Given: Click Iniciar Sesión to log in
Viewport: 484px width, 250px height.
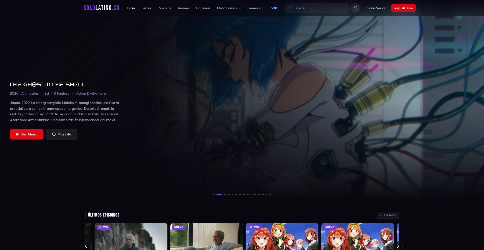Looking at the screenshot, I should pos(376,8).
